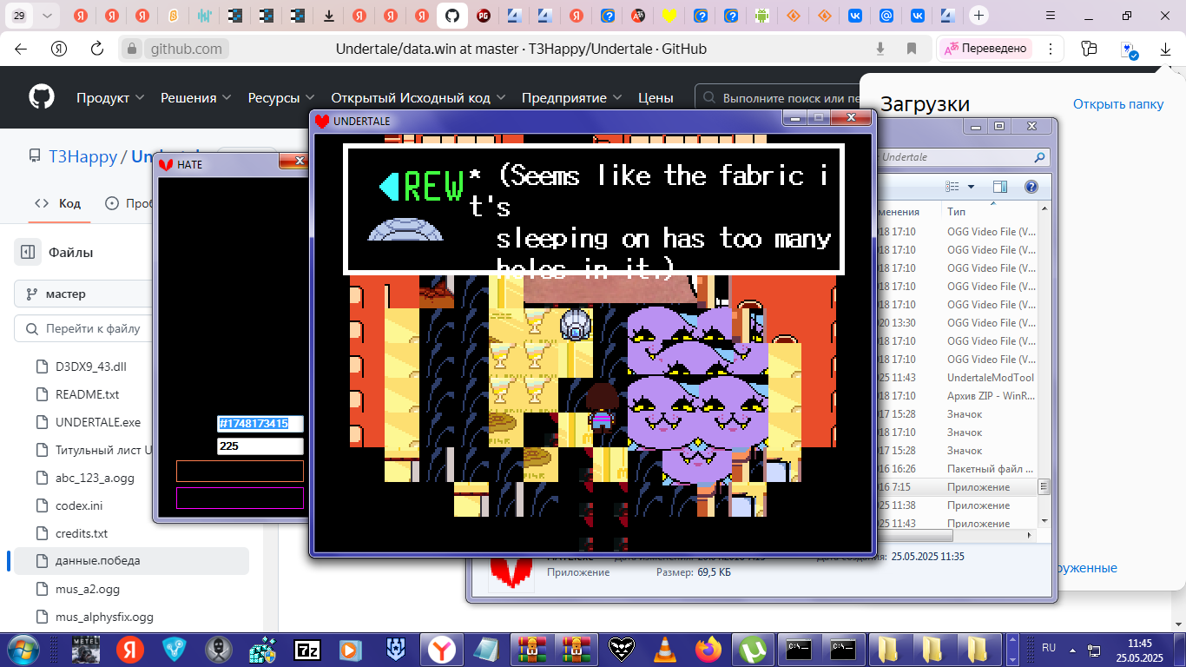Open 7-Zip from the taskbar

click(308, 649)
